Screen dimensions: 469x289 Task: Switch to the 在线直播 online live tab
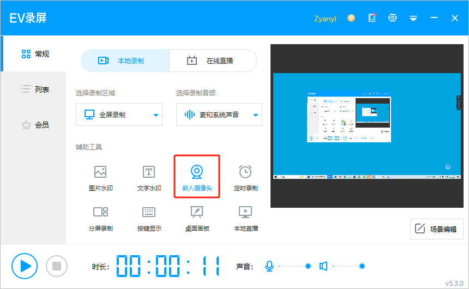click(213, 61)
